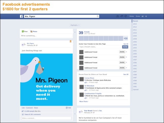
Task: Click comment bubble icon beside View all
Action: coord(23,115)
